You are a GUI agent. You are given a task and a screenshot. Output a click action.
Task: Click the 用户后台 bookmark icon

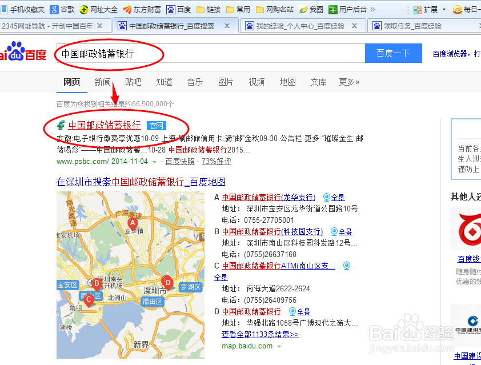(x=333, y=9)
